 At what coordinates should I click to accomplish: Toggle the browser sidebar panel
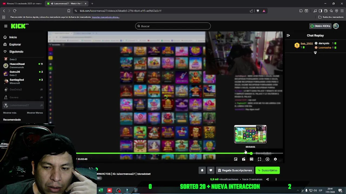[x=320, y=11]
